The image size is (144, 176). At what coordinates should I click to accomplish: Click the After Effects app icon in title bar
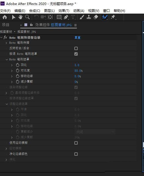2,4
